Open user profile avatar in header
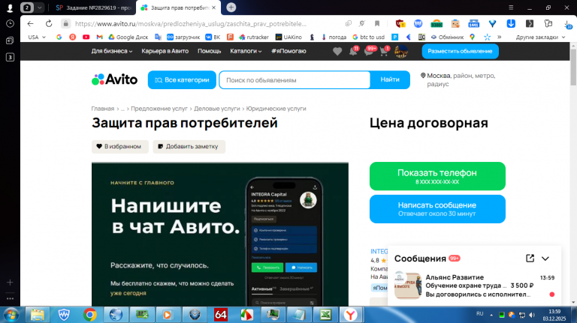577x323 pixels. [x=401, y=52]
